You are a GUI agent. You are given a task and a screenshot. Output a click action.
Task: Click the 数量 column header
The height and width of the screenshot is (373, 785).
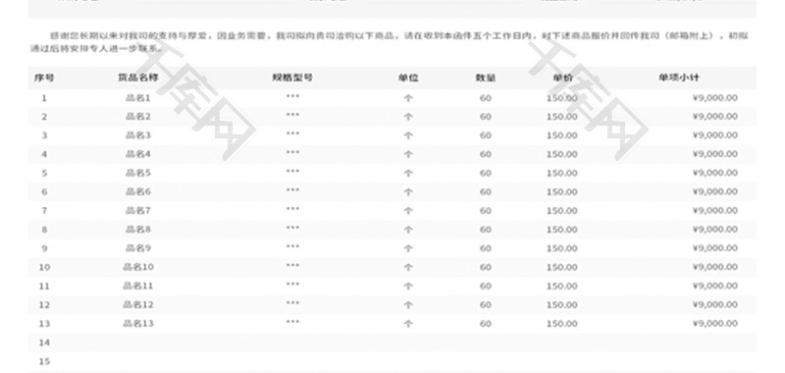(485, 79)
